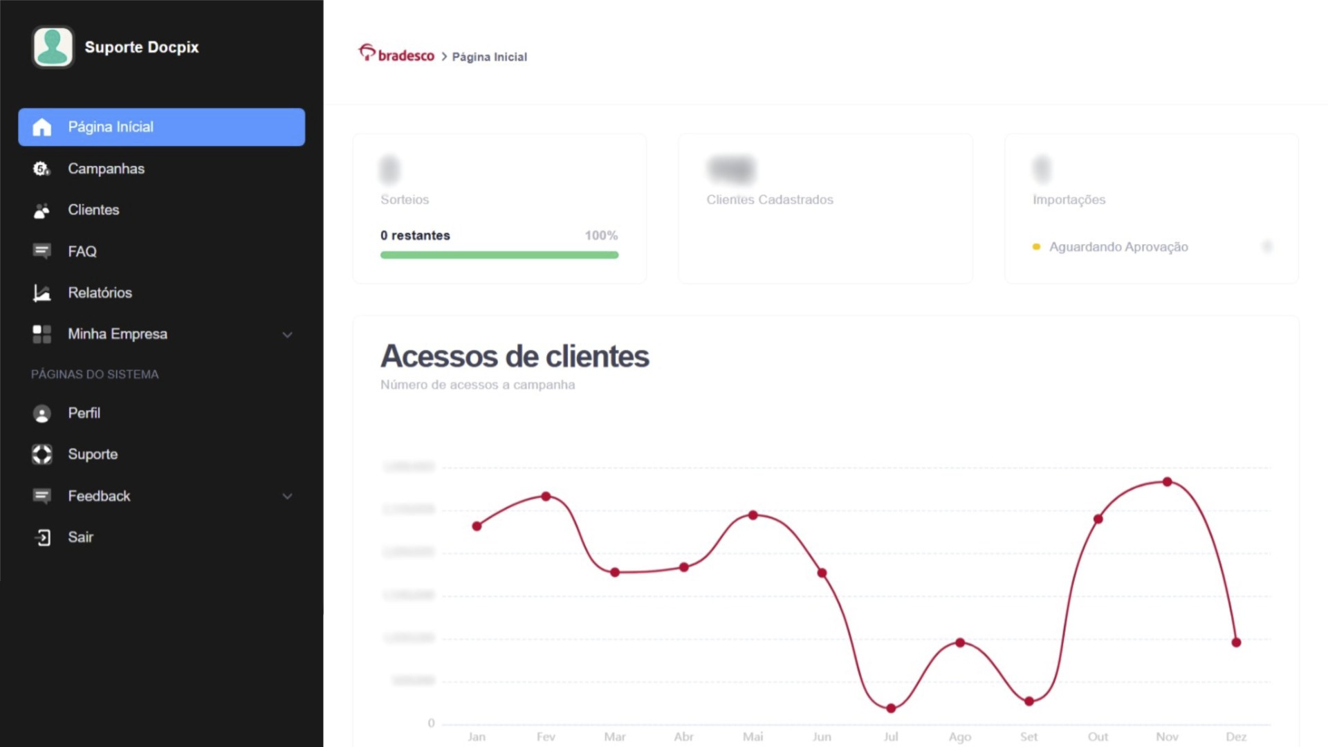Click the Suporte Docpix avatar image

click(53, 47)
